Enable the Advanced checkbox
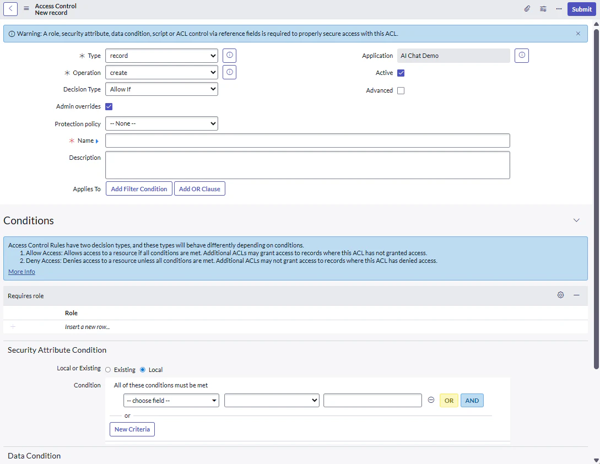This screenshot has width=600, height=464. click(x=401, y=90)
